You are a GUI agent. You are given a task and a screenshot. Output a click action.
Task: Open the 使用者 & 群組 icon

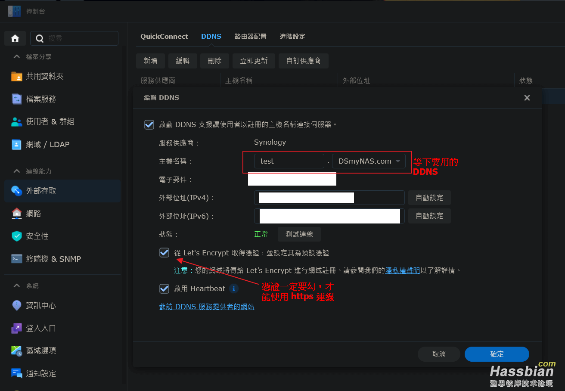[16, 122]
